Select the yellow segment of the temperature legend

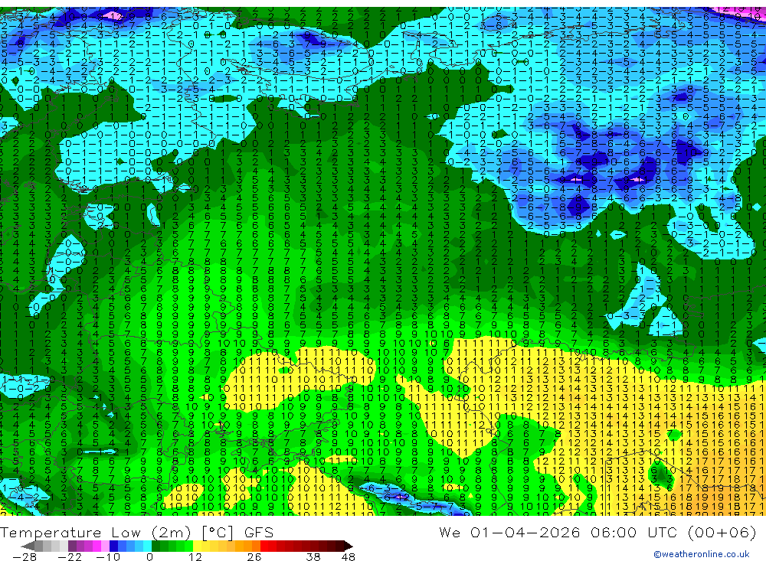[197, 546]
